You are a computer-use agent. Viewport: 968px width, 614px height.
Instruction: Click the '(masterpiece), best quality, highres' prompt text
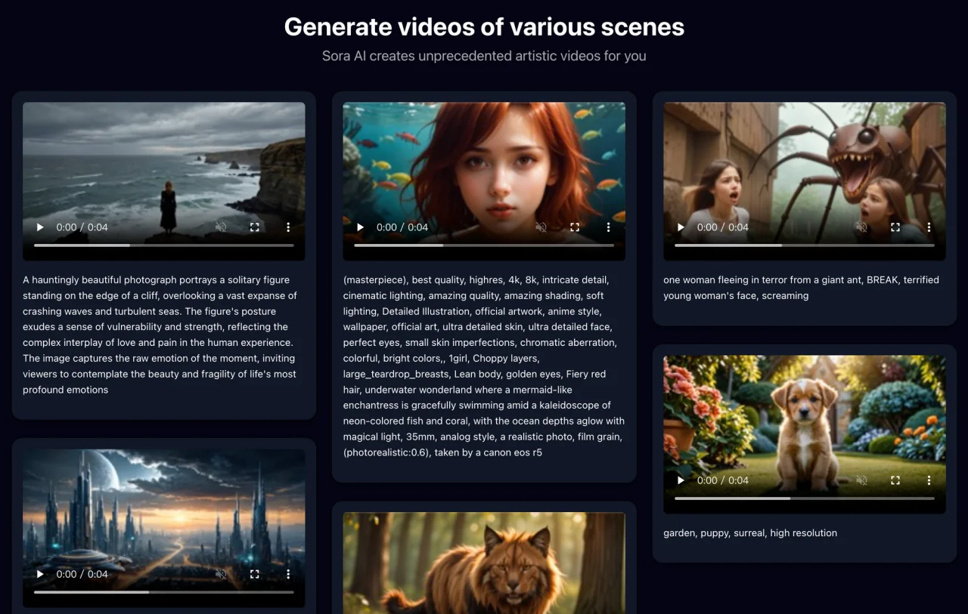click(484, 366)
